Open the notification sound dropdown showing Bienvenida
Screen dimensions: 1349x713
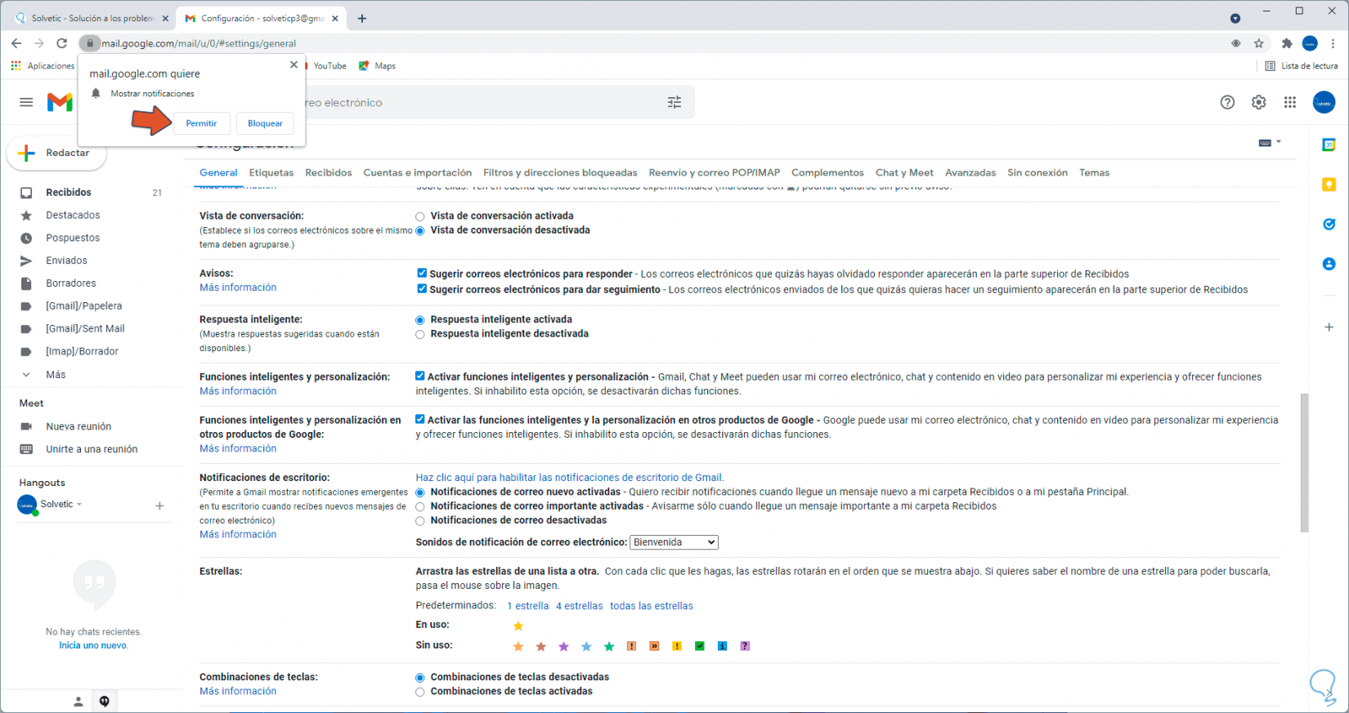tap(674, 542)
